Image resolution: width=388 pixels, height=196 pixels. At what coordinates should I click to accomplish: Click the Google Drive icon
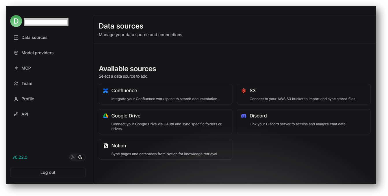(x=106, y=116)
